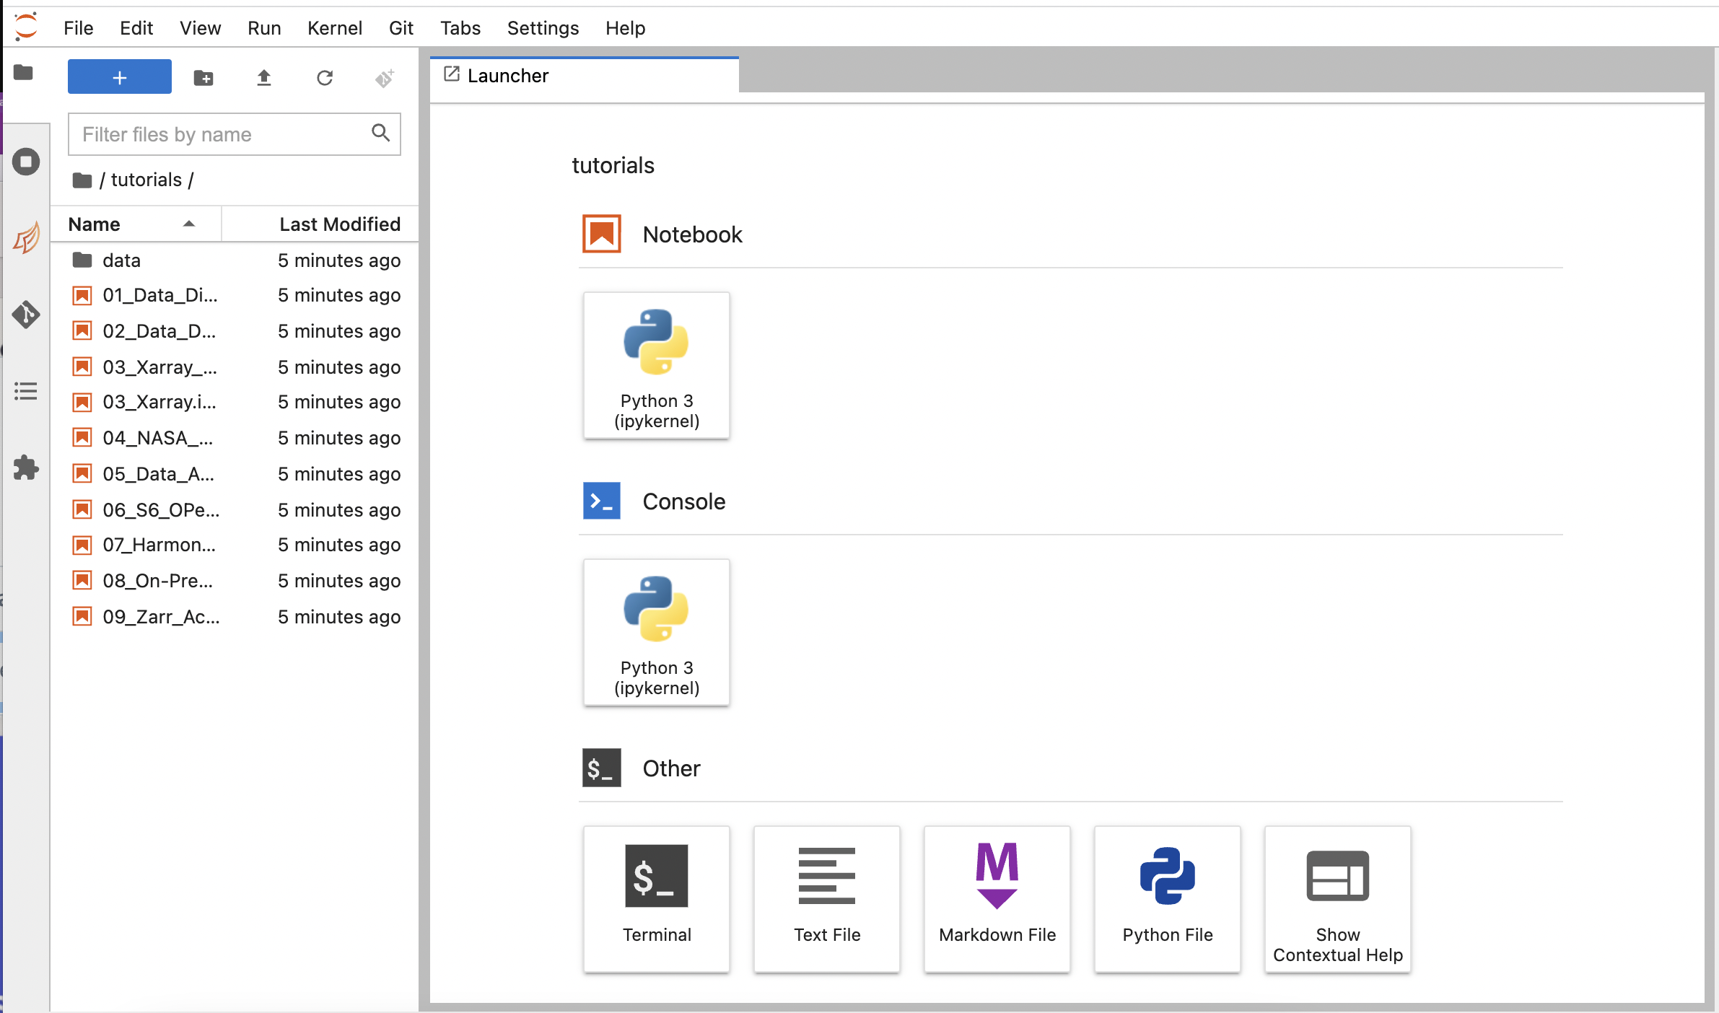This screenshot has width=1719, height=1013.
Task: Toggle the File Browser sidebar icon
Action: point(23,73)
